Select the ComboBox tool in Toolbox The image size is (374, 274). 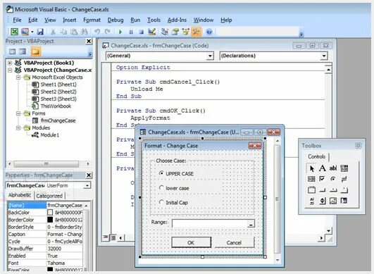[x=344, y=168]
